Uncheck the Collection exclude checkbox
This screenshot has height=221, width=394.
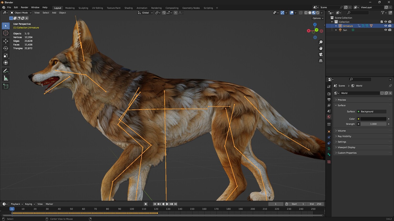tap(382, 22)
